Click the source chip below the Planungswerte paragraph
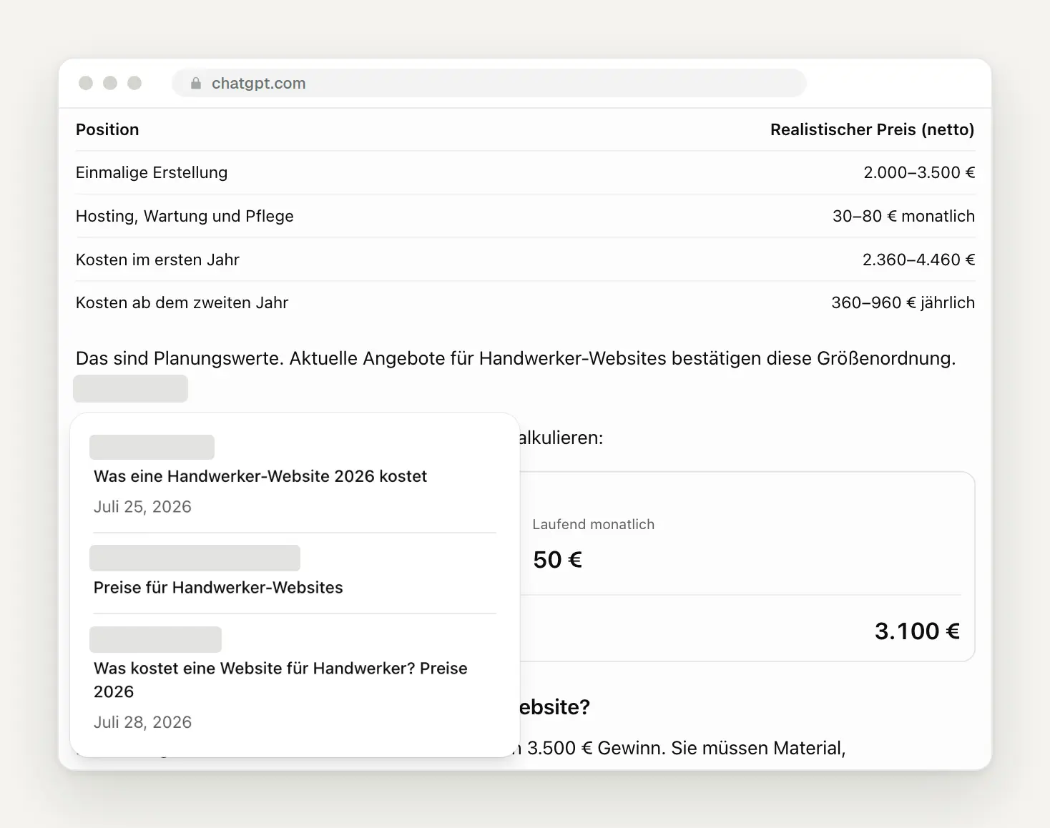 pos(131,388)
